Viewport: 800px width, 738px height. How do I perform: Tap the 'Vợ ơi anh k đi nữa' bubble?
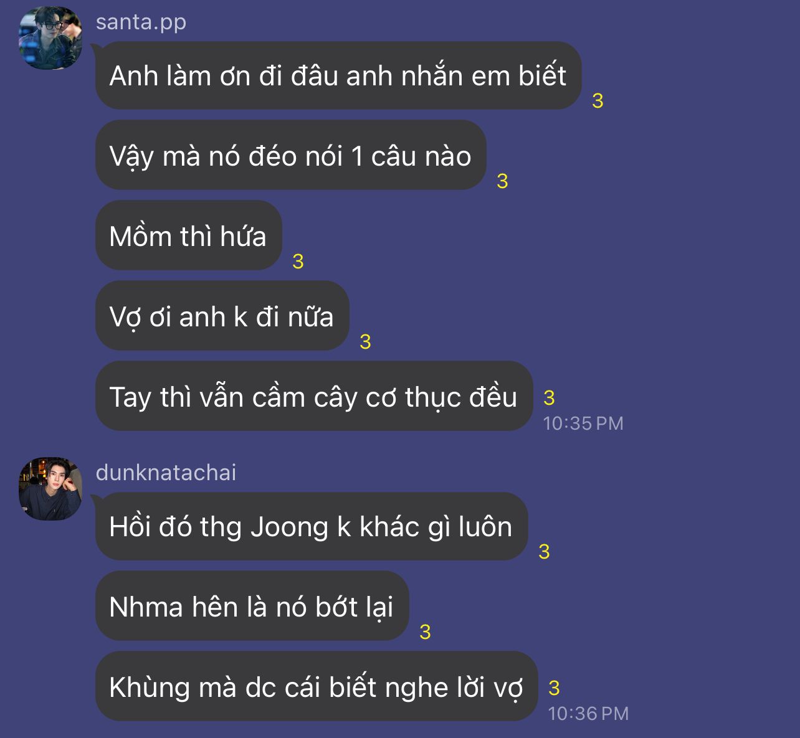click(222, 316)
